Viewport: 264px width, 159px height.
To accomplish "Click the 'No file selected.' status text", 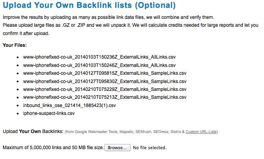I will click(150, 148).
